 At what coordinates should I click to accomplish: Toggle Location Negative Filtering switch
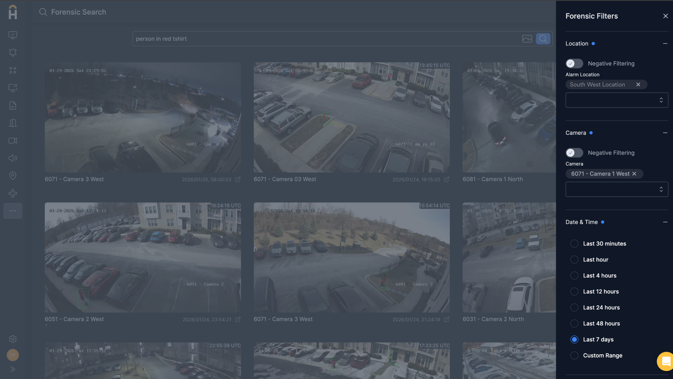pyautogui.click(x=574, y=63)
